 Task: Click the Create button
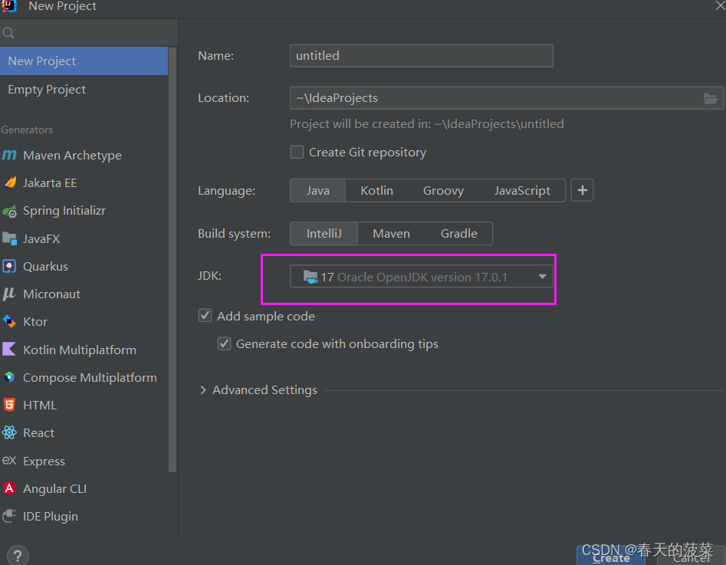[x=611, y=557]
